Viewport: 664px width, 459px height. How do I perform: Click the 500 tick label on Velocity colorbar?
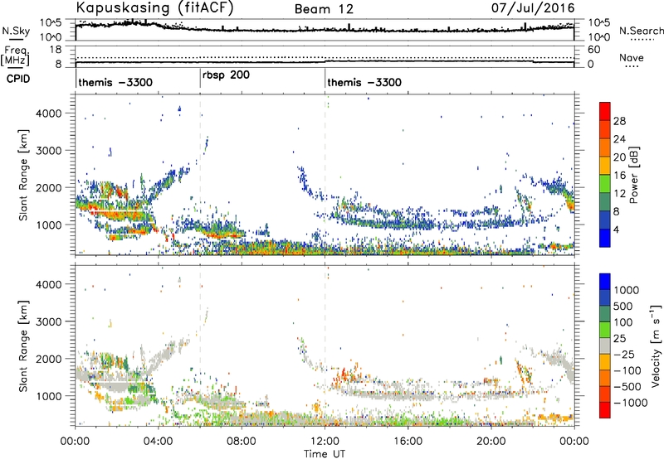click(622, 306)
